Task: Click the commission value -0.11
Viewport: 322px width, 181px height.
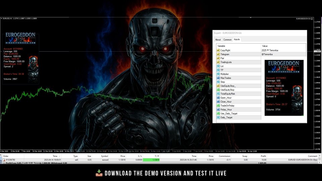Action: click(x=228, y=160)
